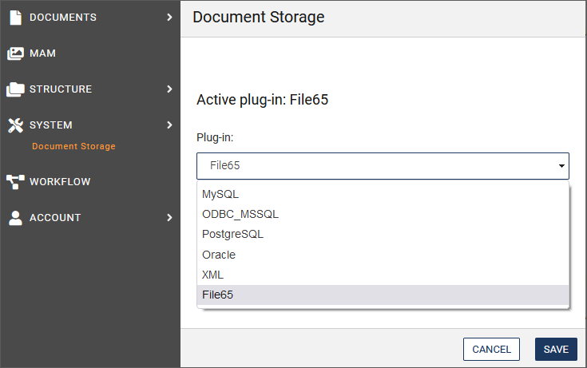587x368 pixels.
Task: Choose XML from the plug-in list
Action: point(383,275)
